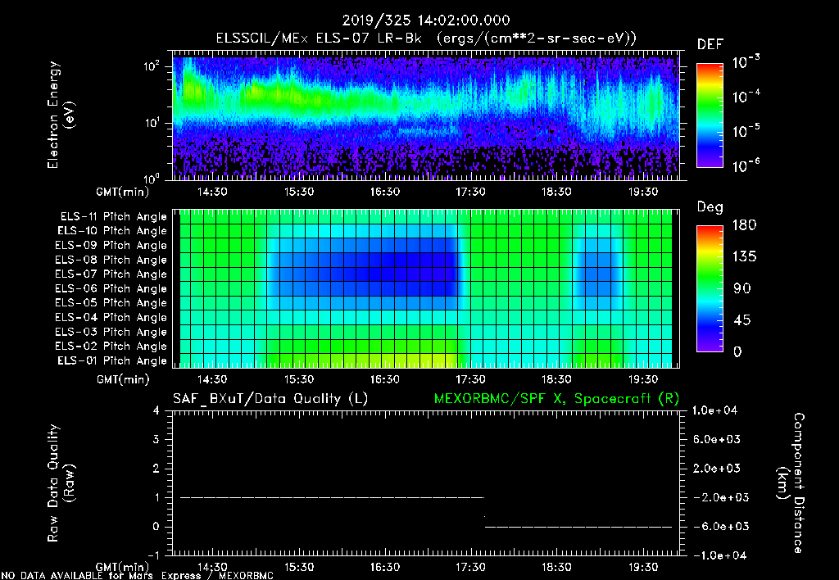Click the green MEXORBMC/SPF X, Spacecraft (R) heading
839x580 pixels.
pos(556,399)
